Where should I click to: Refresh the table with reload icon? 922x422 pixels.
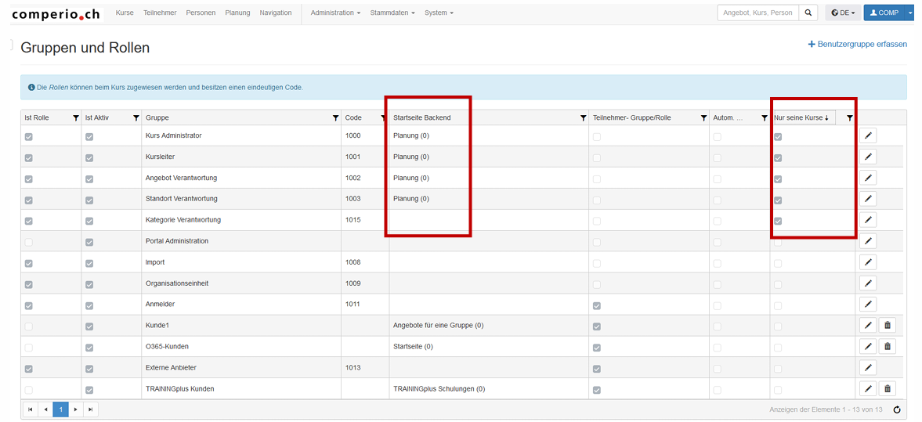click(897, 409)
